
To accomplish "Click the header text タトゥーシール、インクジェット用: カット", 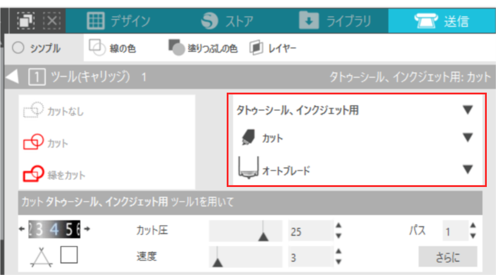I will point(410,77).
